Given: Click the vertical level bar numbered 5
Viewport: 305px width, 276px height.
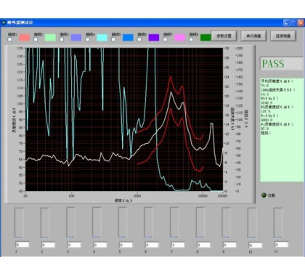Looking at the screenshot, I should 123,223.
